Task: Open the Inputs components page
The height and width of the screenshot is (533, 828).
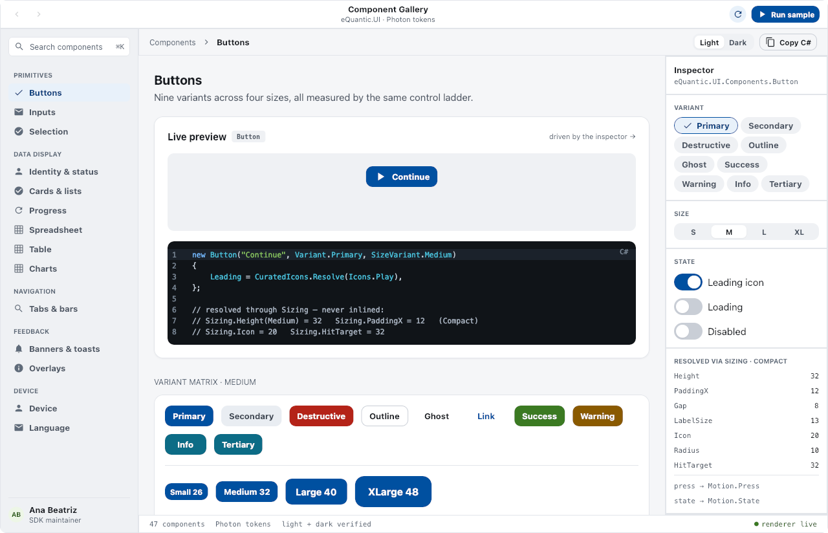Action: pos(70,112)
